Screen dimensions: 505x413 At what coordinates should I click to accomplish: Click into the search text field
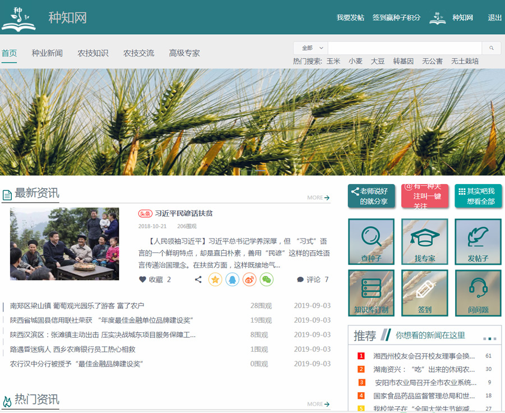(405, 48)
